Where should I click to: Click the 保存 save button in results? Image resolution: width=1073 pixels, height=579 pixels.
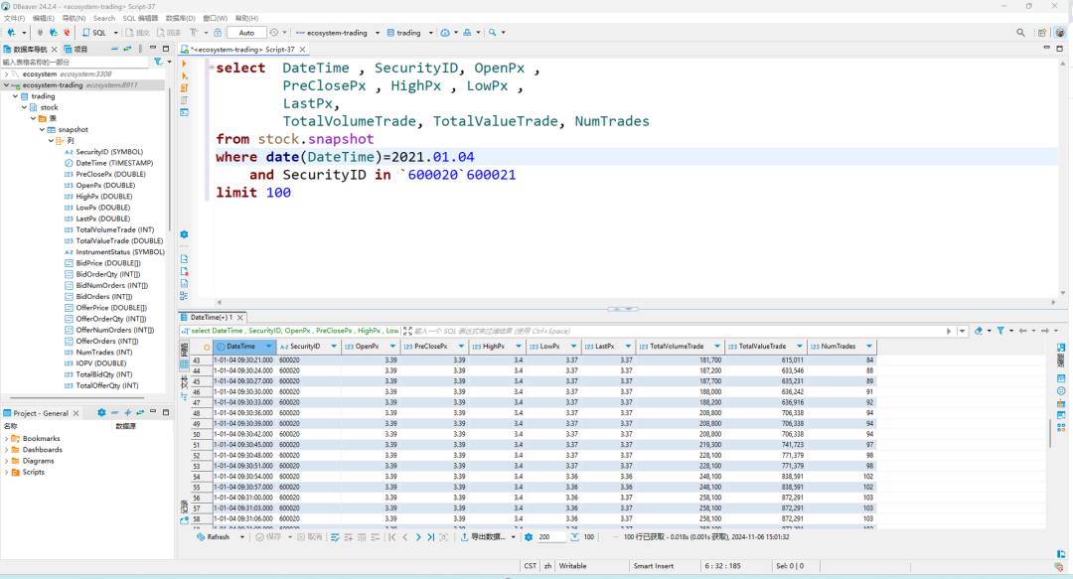click(x=269, y=537)
